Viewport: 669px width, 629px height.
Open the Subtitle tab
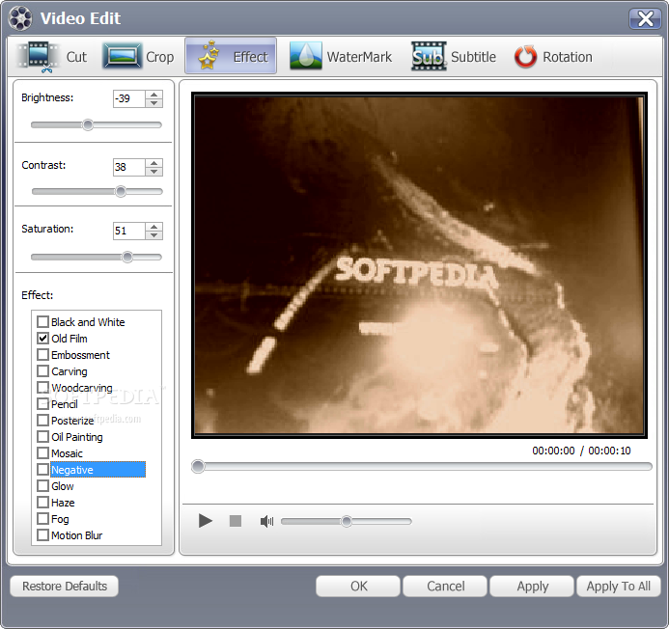coord(454,56)
